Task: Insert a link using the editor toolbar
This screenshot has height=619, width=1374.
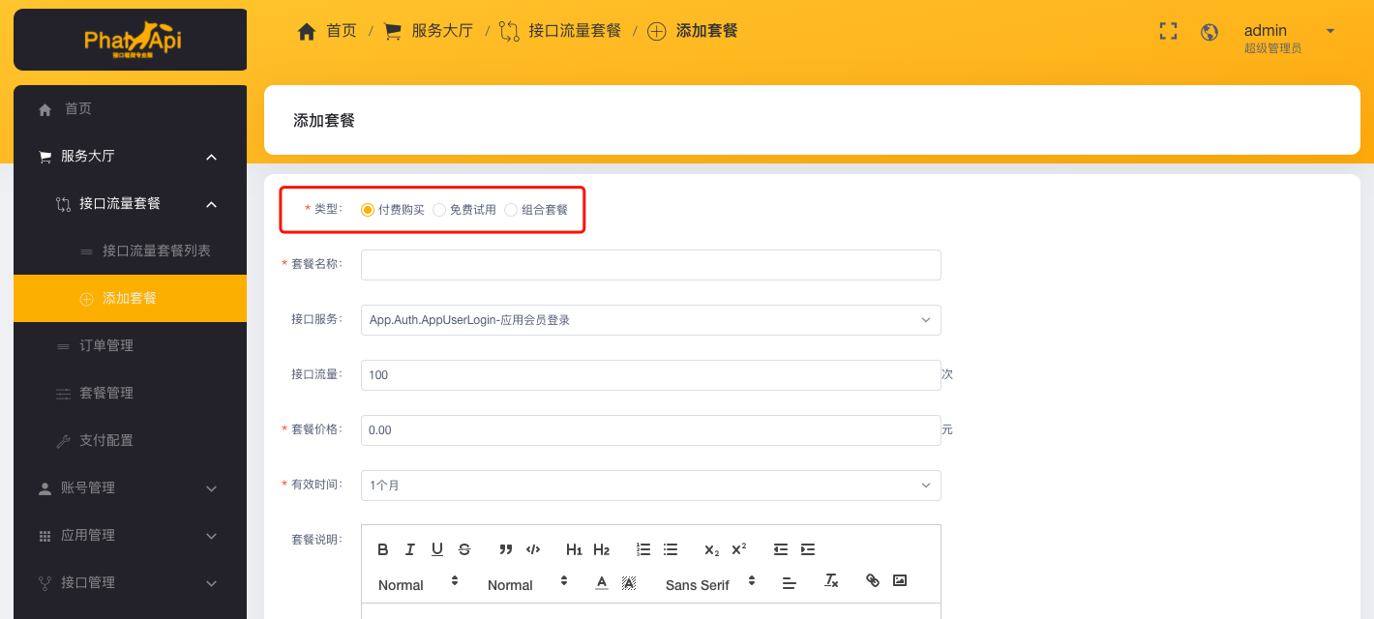Action: 873,580
